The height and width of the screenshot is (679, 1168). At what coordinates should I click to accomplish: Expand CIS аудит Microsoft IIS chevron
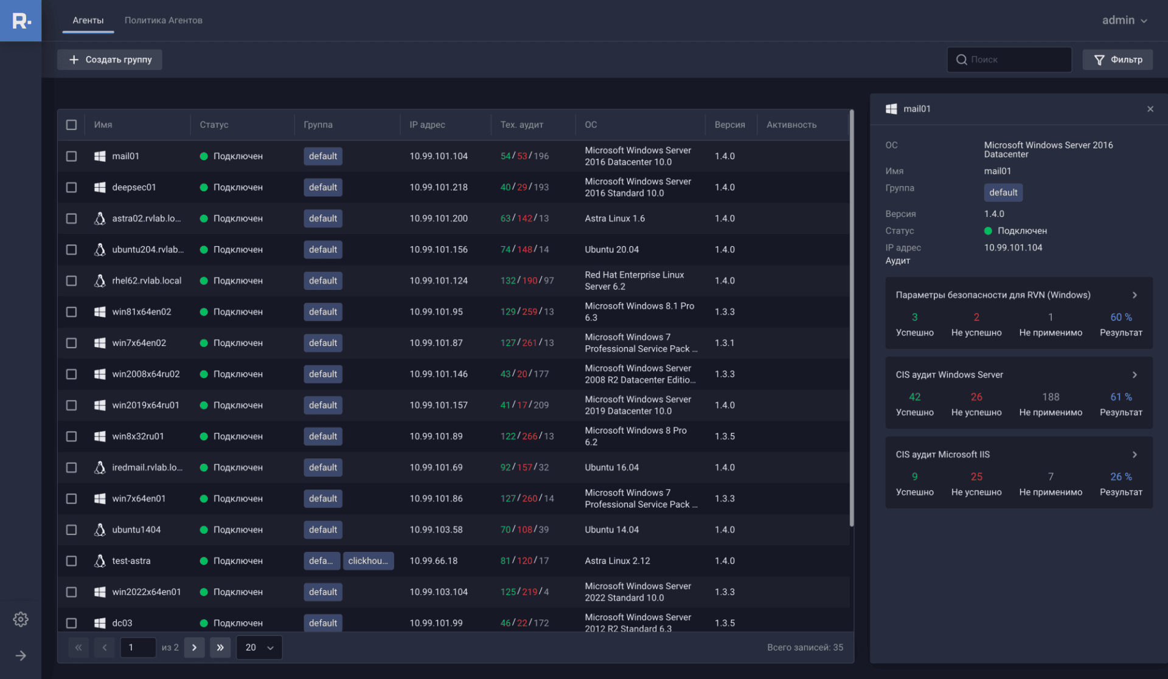click(x=1134, y=455)
